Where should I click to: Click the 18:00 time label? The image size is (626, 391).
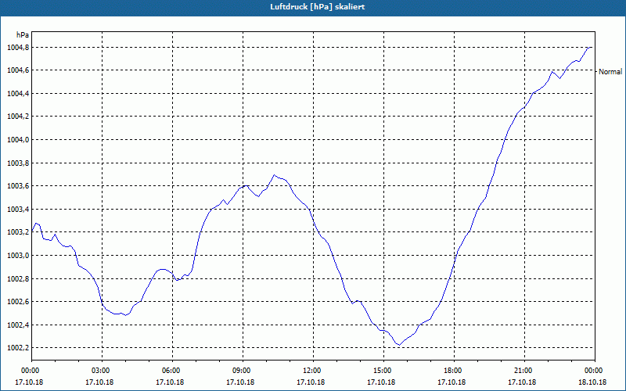pyautogui.click(x=454, y=371)
